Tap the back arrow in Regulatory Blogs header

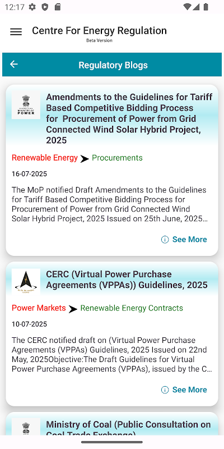click(13, 64)
